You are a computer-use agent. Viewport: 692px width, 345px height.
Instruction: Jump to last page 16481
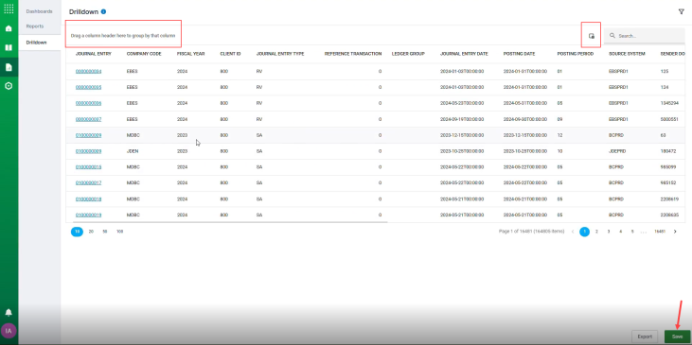(660, 232)
